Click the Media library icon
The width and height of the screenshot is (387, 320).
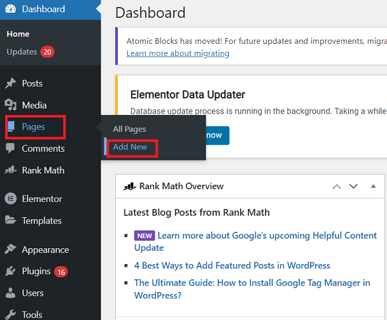point(10,105)
